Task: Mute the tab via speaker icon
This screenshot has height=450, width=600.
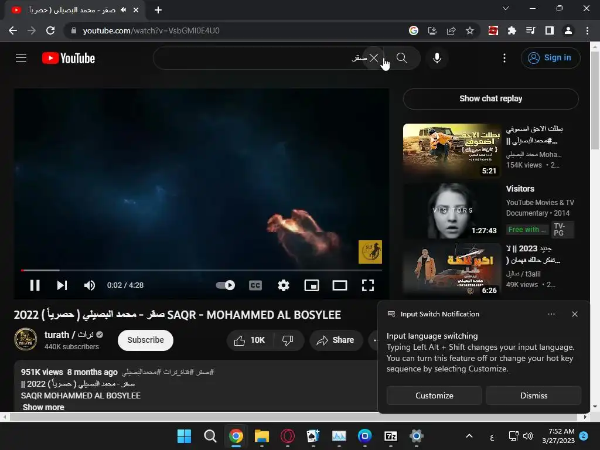Action: [x=123, y=10]
